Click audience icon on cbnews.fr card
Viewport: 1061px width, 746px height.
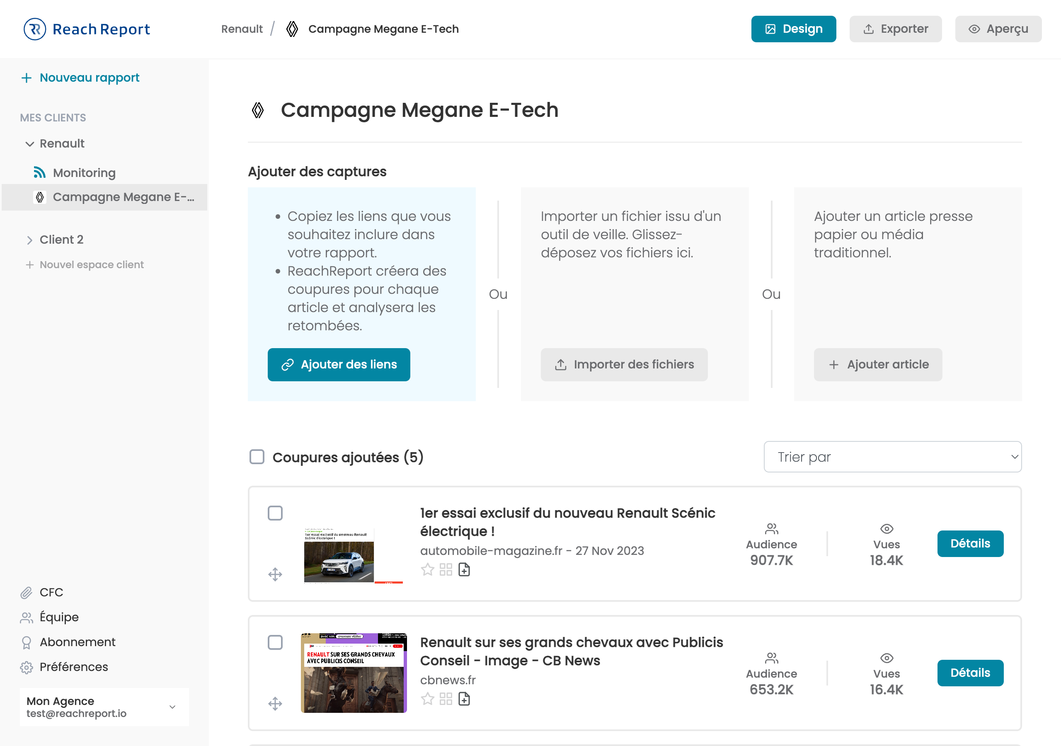[x=772, y=658]
